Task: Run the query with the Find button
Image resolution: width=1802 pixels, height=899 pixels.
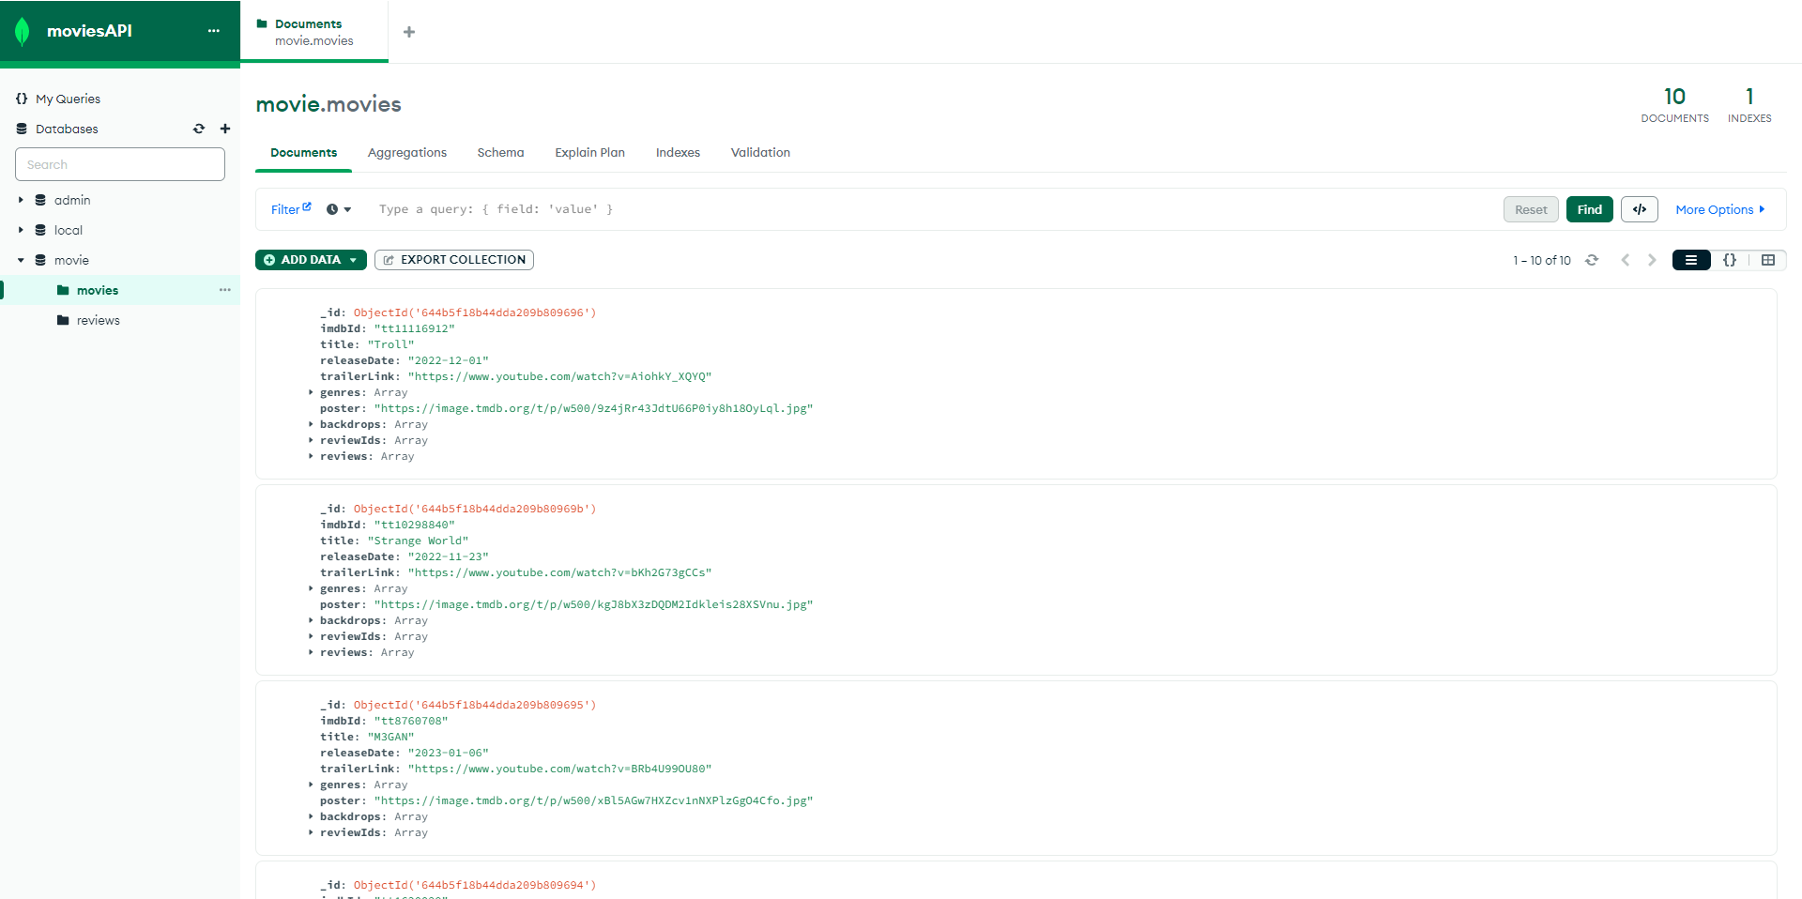Action: (x=1589, y=208)
